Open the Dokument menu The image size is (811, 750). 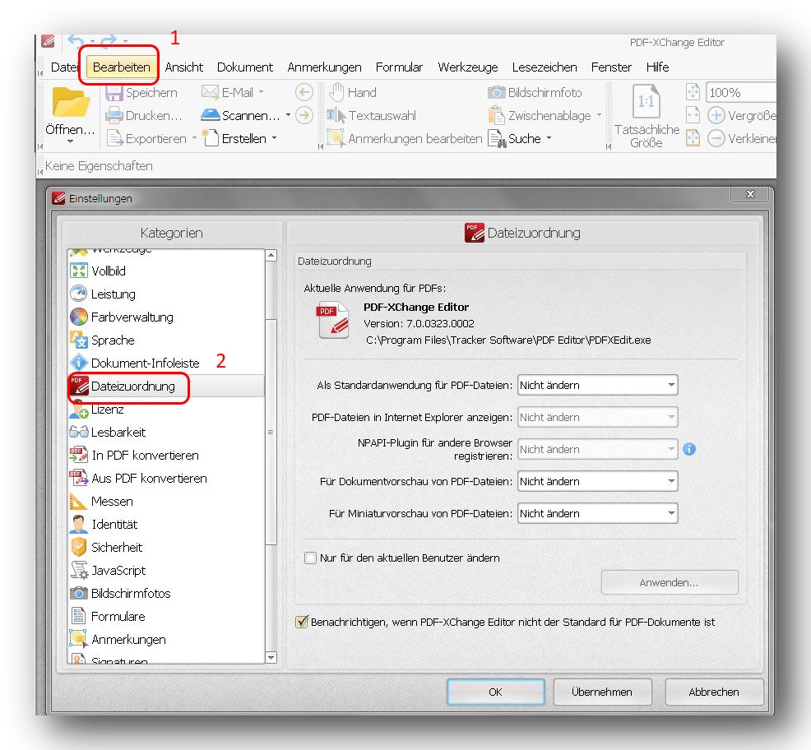pos(244,67)
